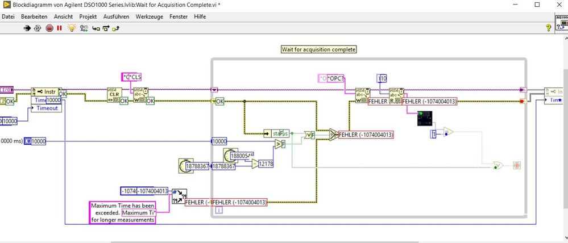Viewport: 568px width, 243px height.
Task: Click the left VISA shift register arrow
Action: pyautogui.click(x=214, y=90)
